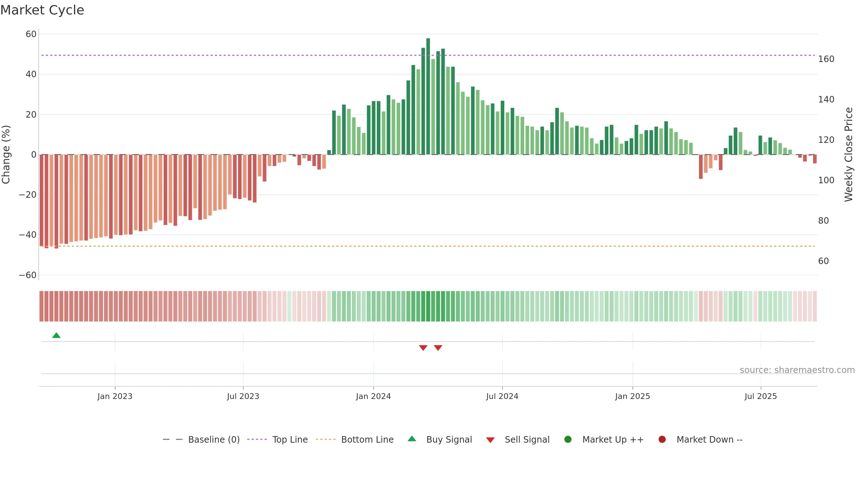Click the green triangle icon in legend

pos(412,439)
